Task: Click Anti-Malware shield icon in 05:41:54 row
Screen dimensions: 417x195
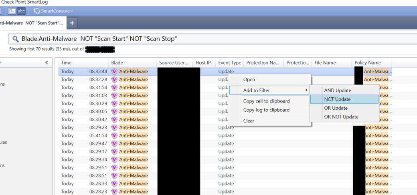Action: point(114,135)
